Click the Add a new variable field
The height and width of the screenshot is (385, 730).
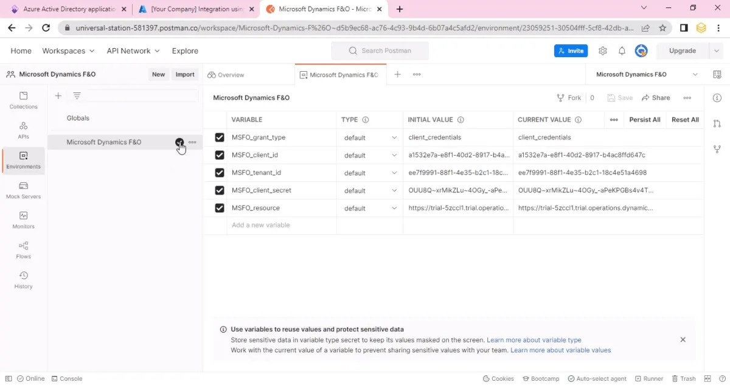270,225
